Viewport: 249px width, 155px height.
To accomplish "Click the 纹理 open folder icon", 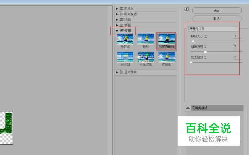I will (x=122, y=31).
